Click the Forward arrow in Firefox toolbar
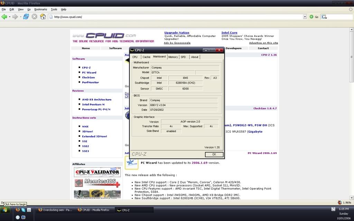 pyautogui.click(x=15, y=17)
